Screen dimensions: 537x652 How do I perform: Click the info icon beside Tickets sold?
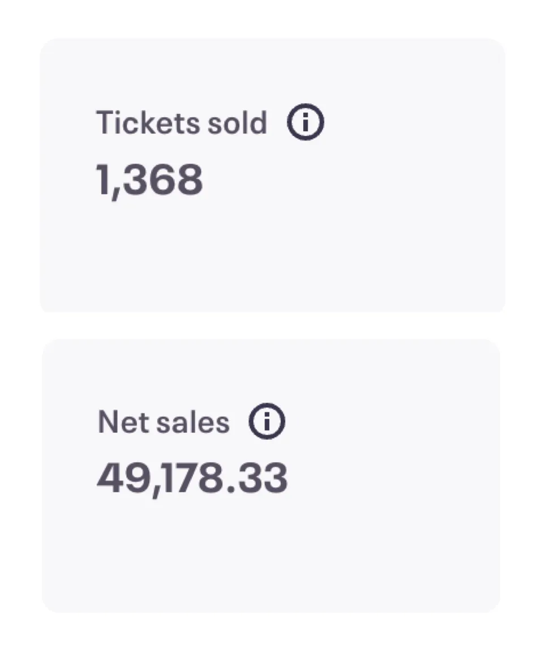click(306, 123)
